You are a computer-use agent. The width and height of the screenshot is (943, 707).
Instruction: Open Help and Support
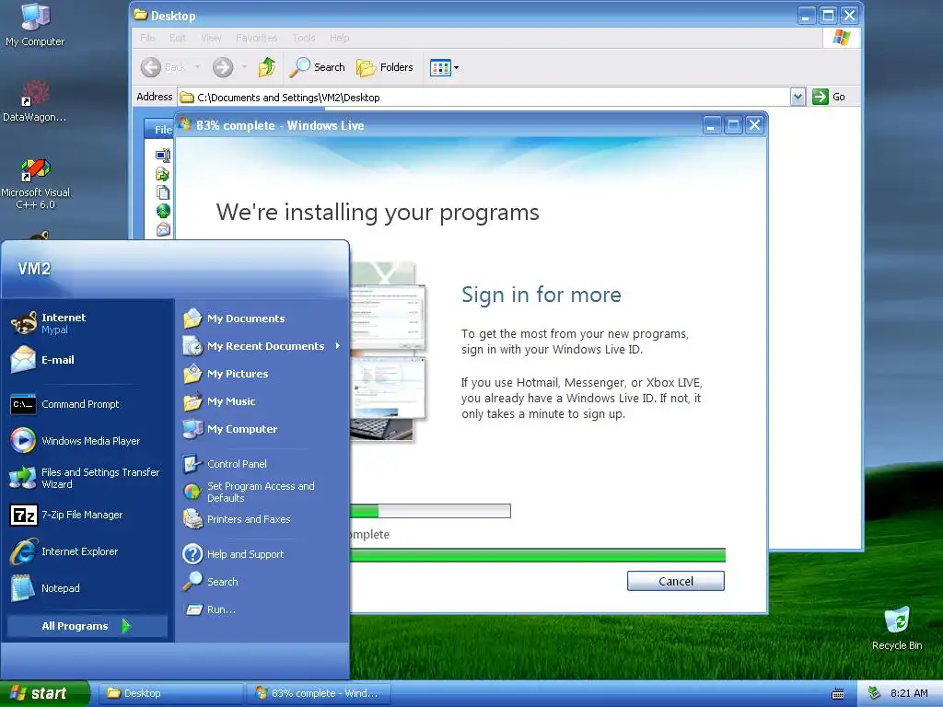(262, 553)
